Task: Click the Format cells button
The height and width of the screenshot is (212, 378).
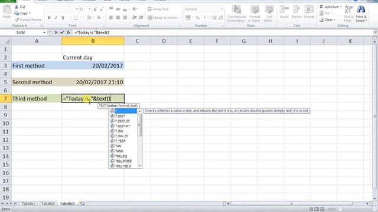Action: [309, 12]
